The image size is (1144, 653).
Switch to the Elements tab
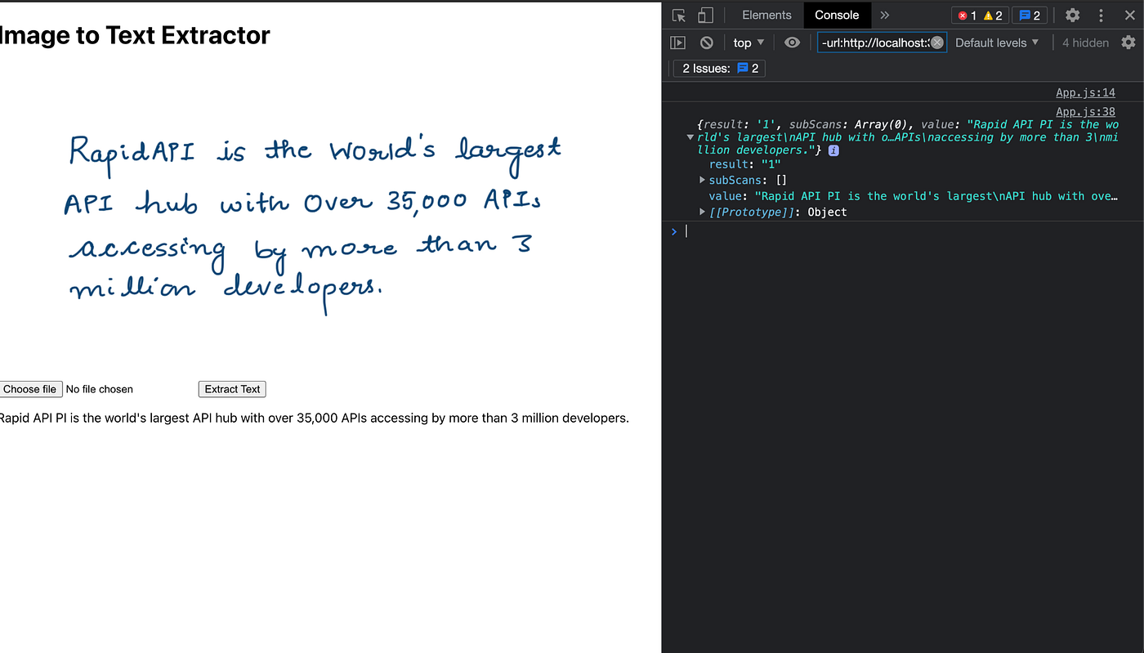pyautogui.click(x=766, y=15)
